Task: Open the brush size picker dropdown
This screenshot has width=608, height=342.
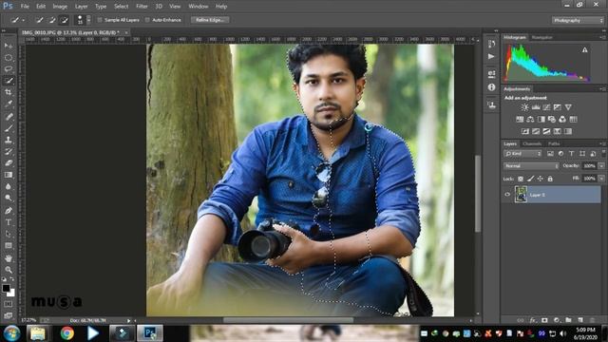Action: (x=88, y=20)
